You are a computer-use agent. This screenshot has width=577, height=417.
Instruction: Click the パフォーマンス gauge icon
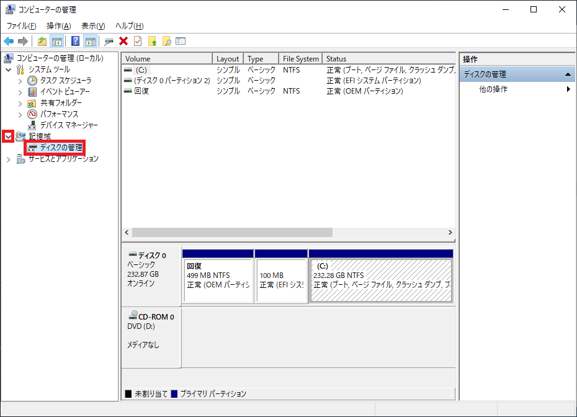[x=32, y=114]
